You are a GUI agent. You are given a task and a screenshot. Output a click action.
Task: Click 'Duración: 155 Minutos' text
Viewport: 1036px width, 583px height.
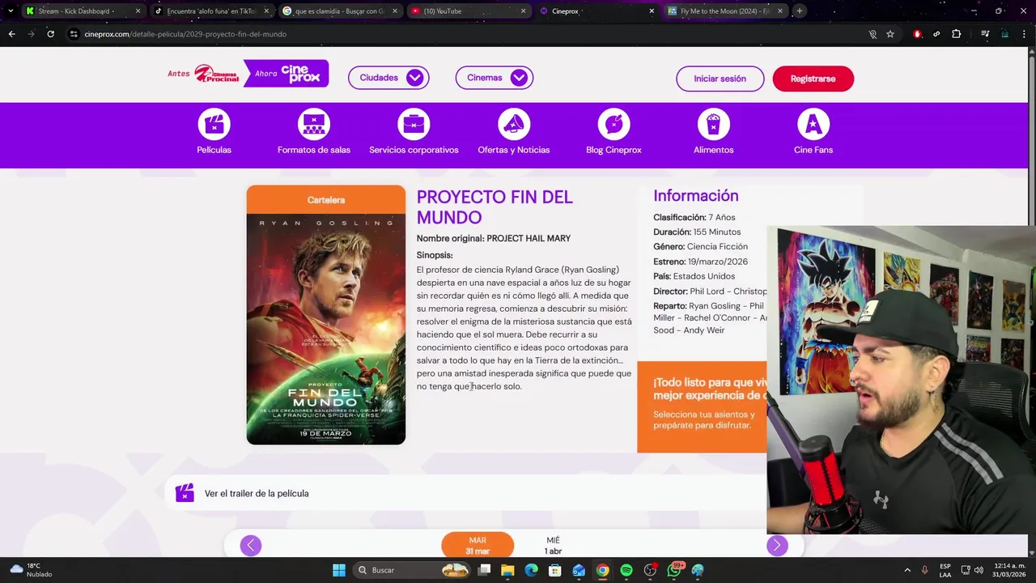click(x=697, y=232)
